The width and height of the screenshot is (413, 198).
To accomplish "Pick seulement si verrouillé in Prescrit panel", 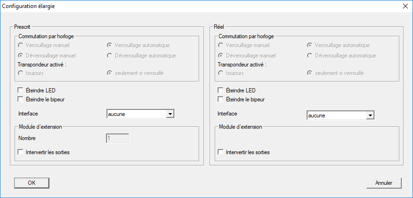I will point(109,73).
